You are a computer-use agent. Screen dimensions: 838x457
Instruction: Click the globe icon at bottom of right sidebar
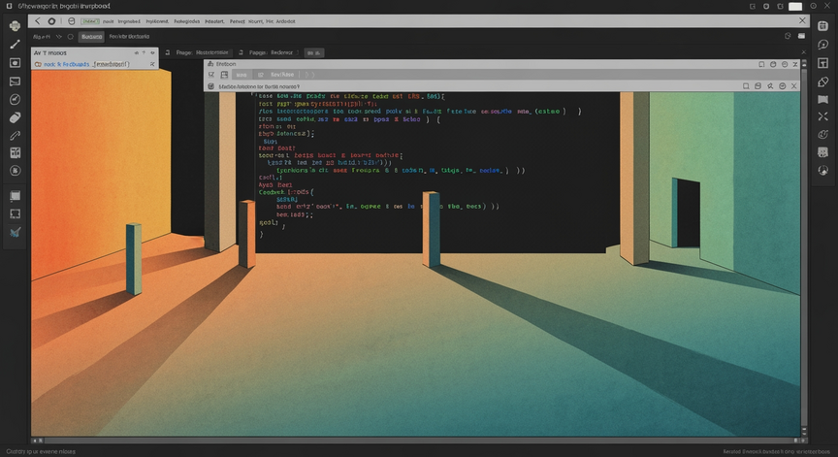[x=823, y=171]
